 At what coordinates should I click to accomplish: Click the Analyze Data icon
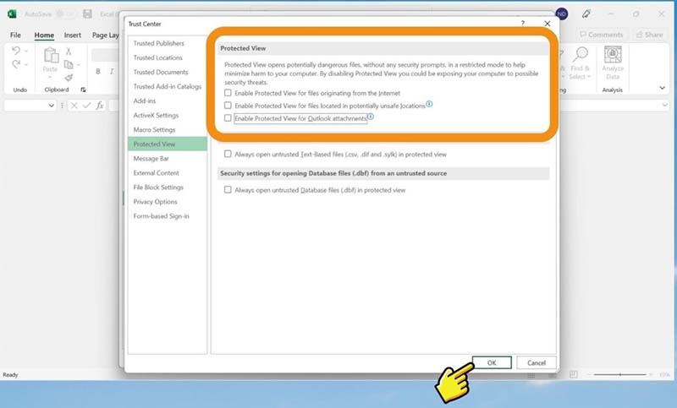613,54
